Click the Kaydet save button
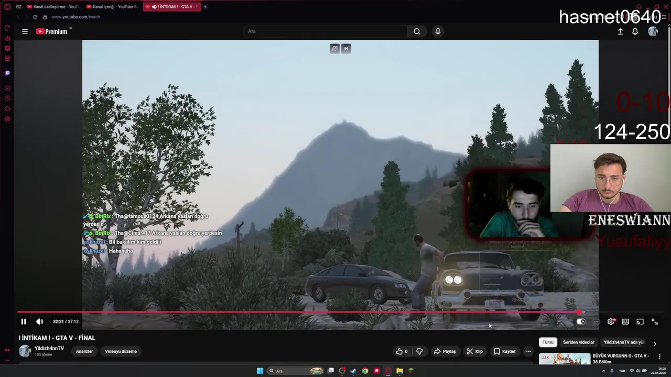The width and height of the screenshot is (671, 377). [x=504, y=351]
